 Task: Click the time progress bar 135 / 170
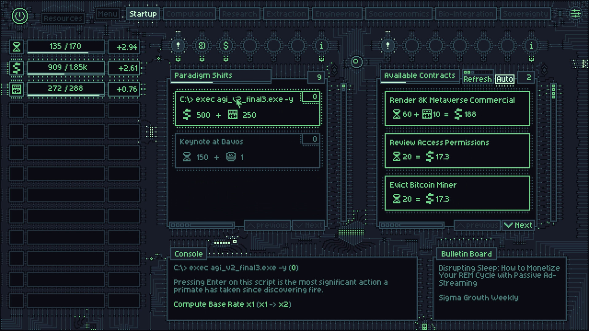tap(66, 47)
